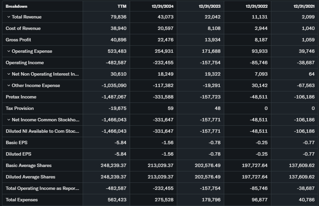Click the 12/31/2022 column header
The width and height of the screenshot is (319, 206).
(x=257, y=6)
